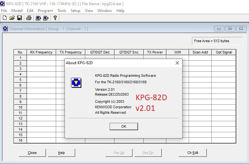
Task: Open the Edit menu
Action: [x=30, y=11]
